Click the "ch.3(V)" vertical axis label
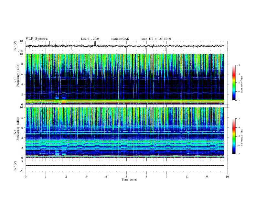256x198 pixels. tap(16, 166)
